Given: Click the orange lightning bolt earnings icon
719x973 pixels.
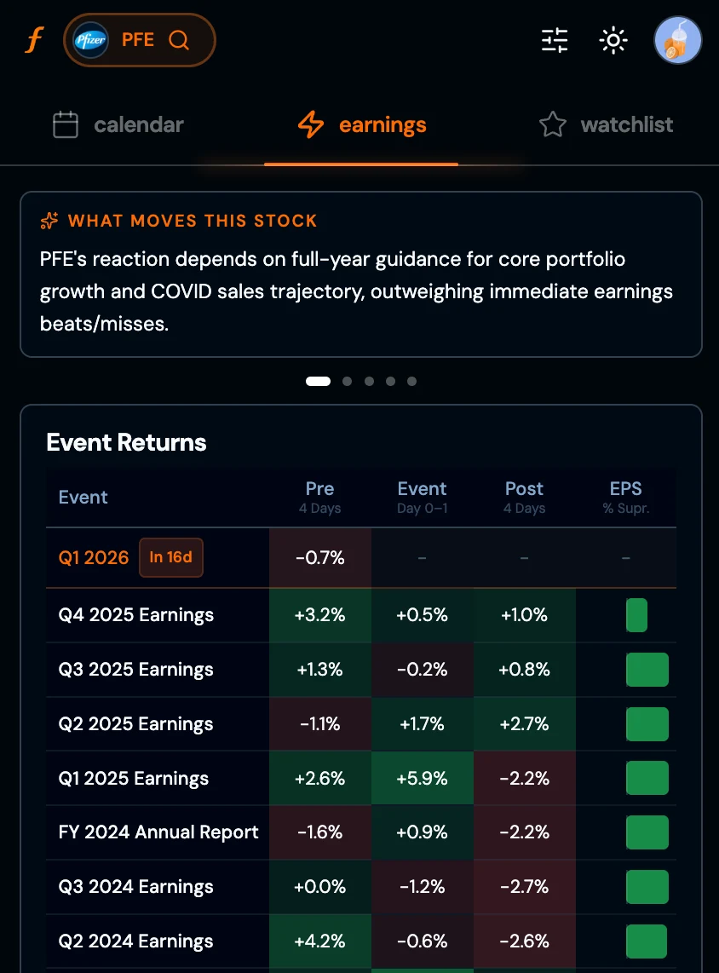Looking at the screenshot, I should (x=311, y=124).
